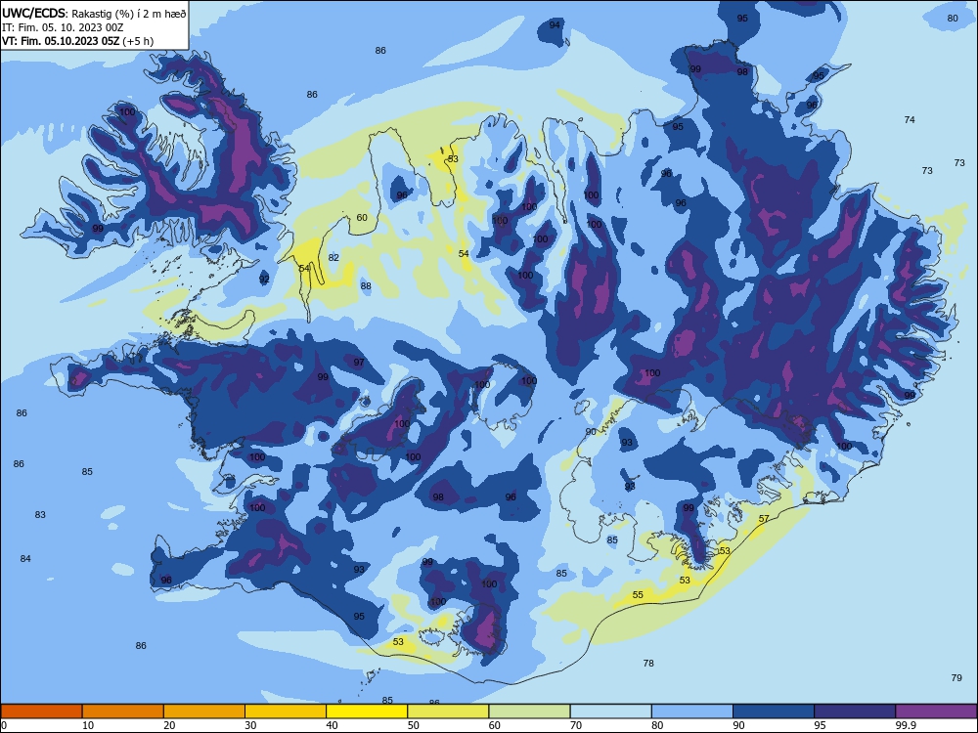Click the '20' legend scale label

(x=169, y=725)
